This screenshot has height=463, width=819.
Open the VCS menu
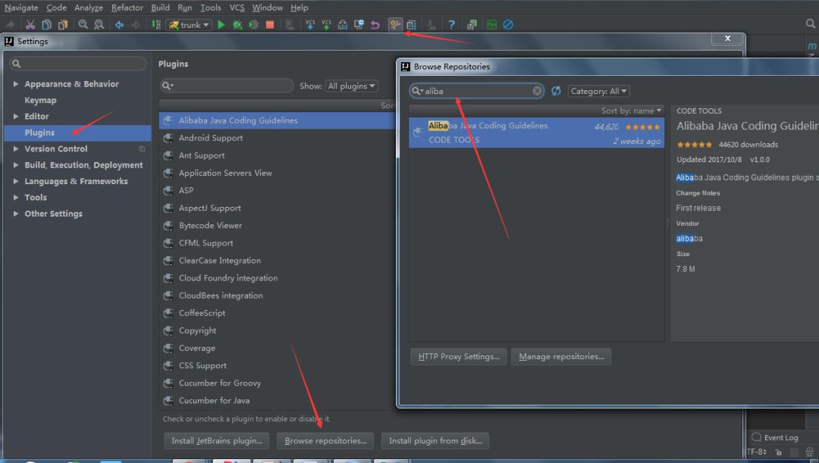(237, 8)
